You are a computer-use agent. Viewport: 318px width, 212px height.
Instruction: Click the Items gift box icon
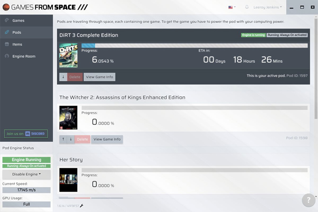click(x=7, y=44)
